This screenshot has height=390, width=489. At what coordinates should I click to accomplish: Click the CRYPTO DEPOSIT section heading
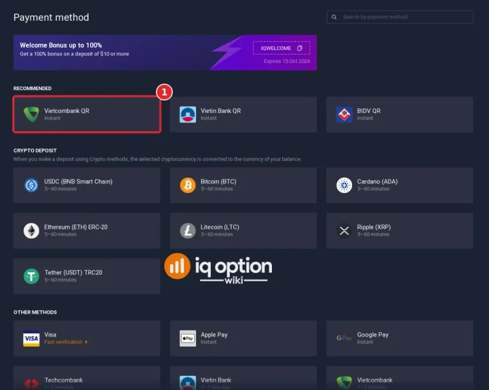tap(35, 151)
